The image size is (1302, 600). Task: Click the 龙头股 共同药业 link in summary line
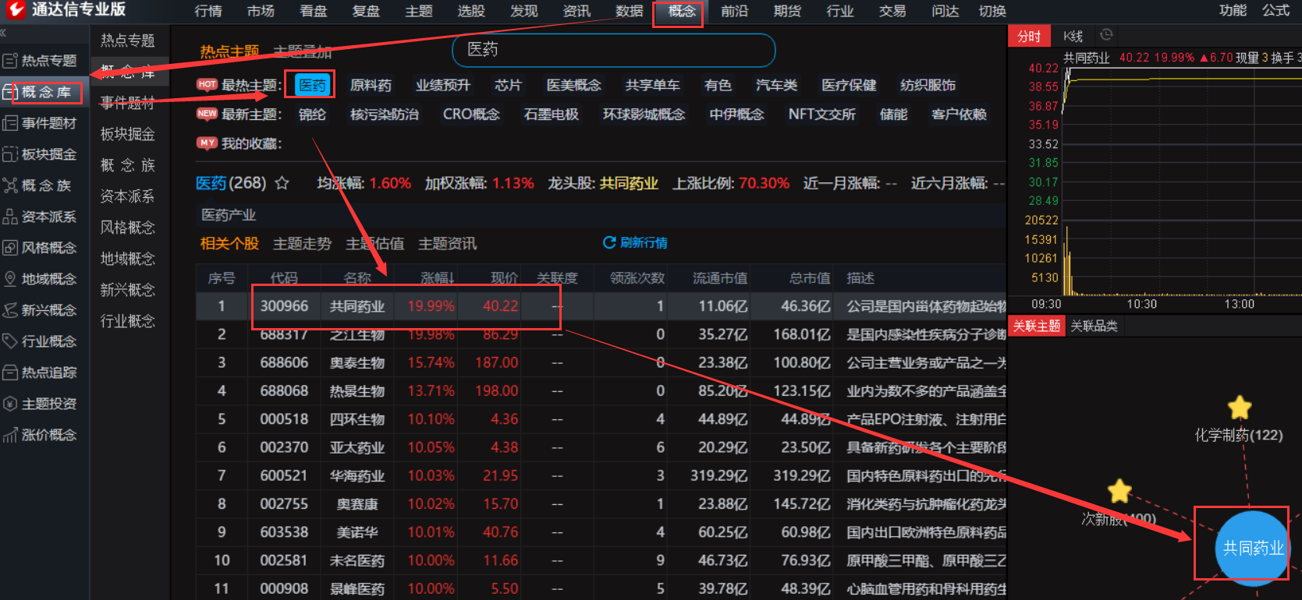click(x=629, y=183)
